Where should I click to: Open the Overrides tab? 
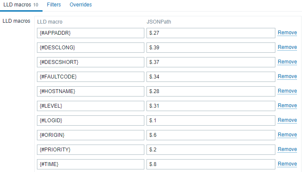(x=80, y=5)
